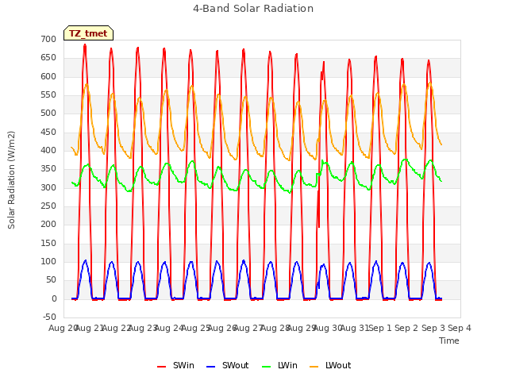The image size is (508, 381).
Task: Click the Aug 30 x-axis tick label
Action: point(328,328)
